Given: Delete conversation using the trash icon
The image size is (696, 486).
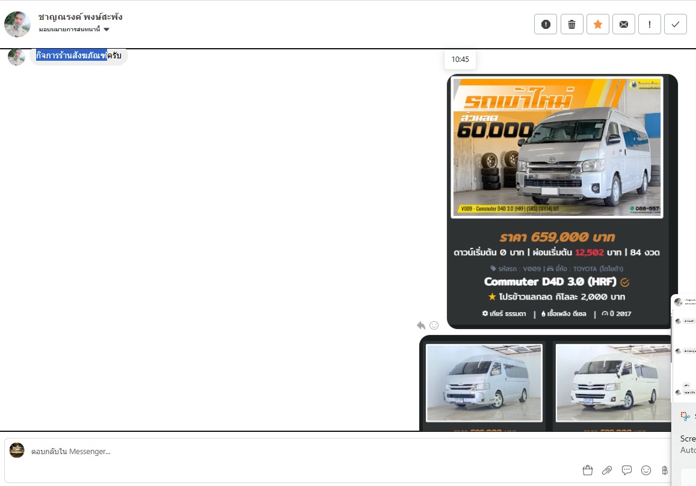Looking at the screenshot, I should [x=571, y=24].
